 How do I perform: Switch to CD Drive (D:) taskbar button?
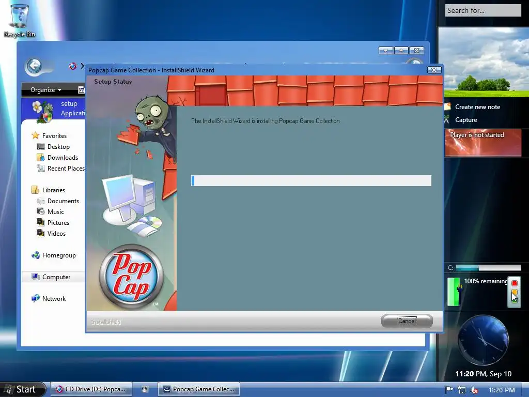pos(91,389)
